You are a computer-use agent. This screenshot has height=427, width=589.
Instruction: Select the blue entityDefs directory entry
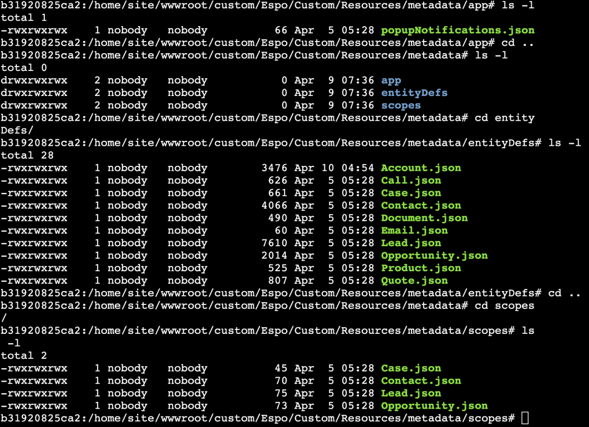pos(414,93)
